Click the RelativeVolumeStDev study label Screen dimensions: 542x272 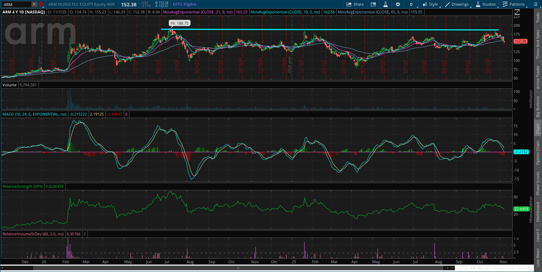[33, 234]
